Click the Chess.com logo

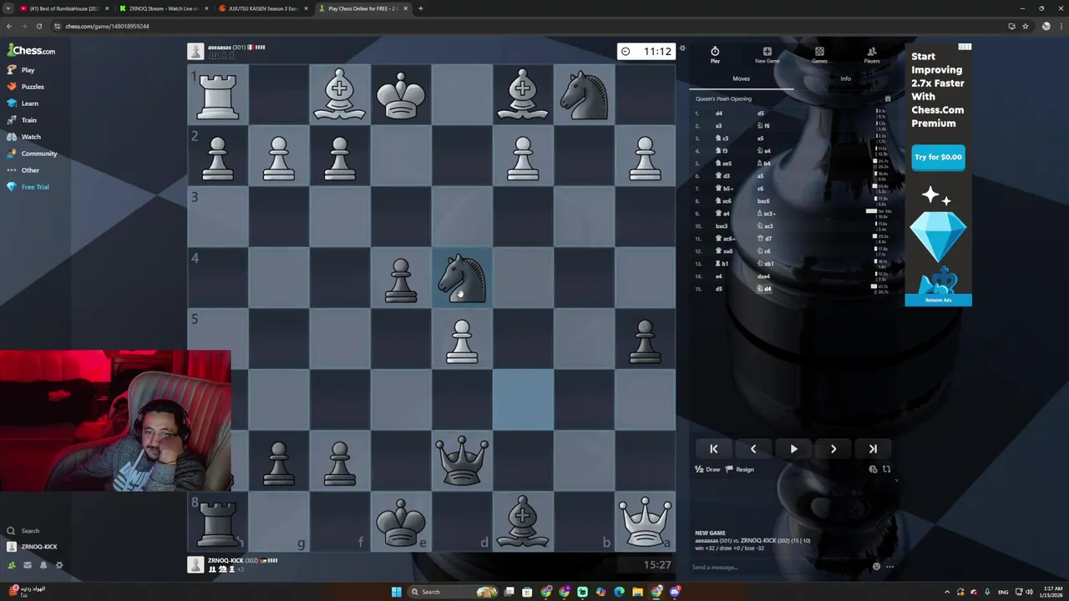pyautogui.click(x=32, y=51)
